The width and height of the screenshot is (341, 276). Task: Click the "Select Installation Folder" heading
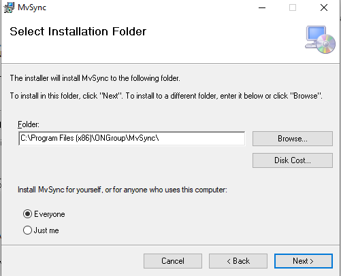pos(78,31)
